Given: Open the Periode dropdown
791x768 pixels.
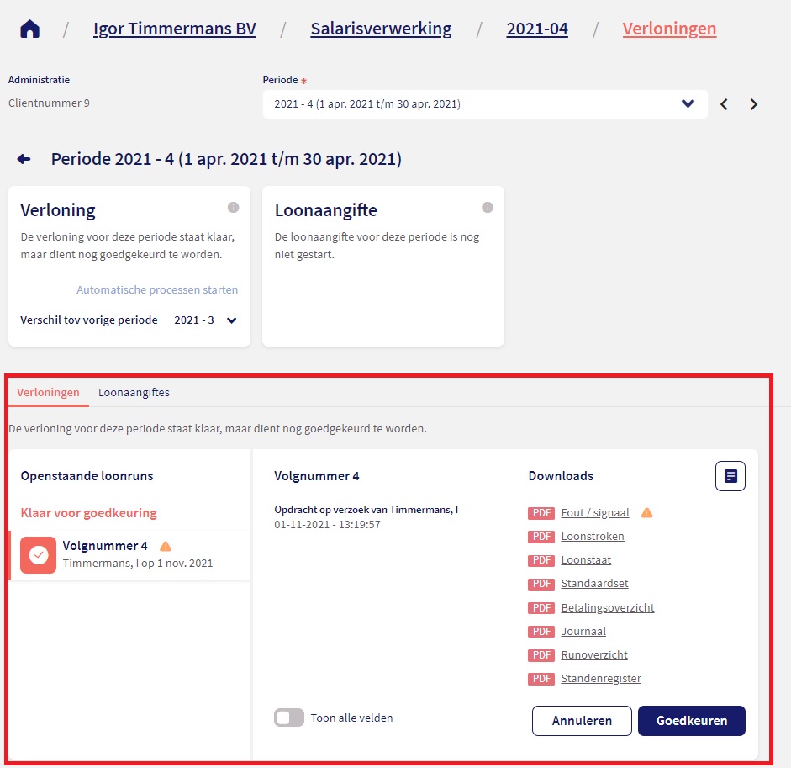Looking at the screenshot, I should [x=484, y=104].
